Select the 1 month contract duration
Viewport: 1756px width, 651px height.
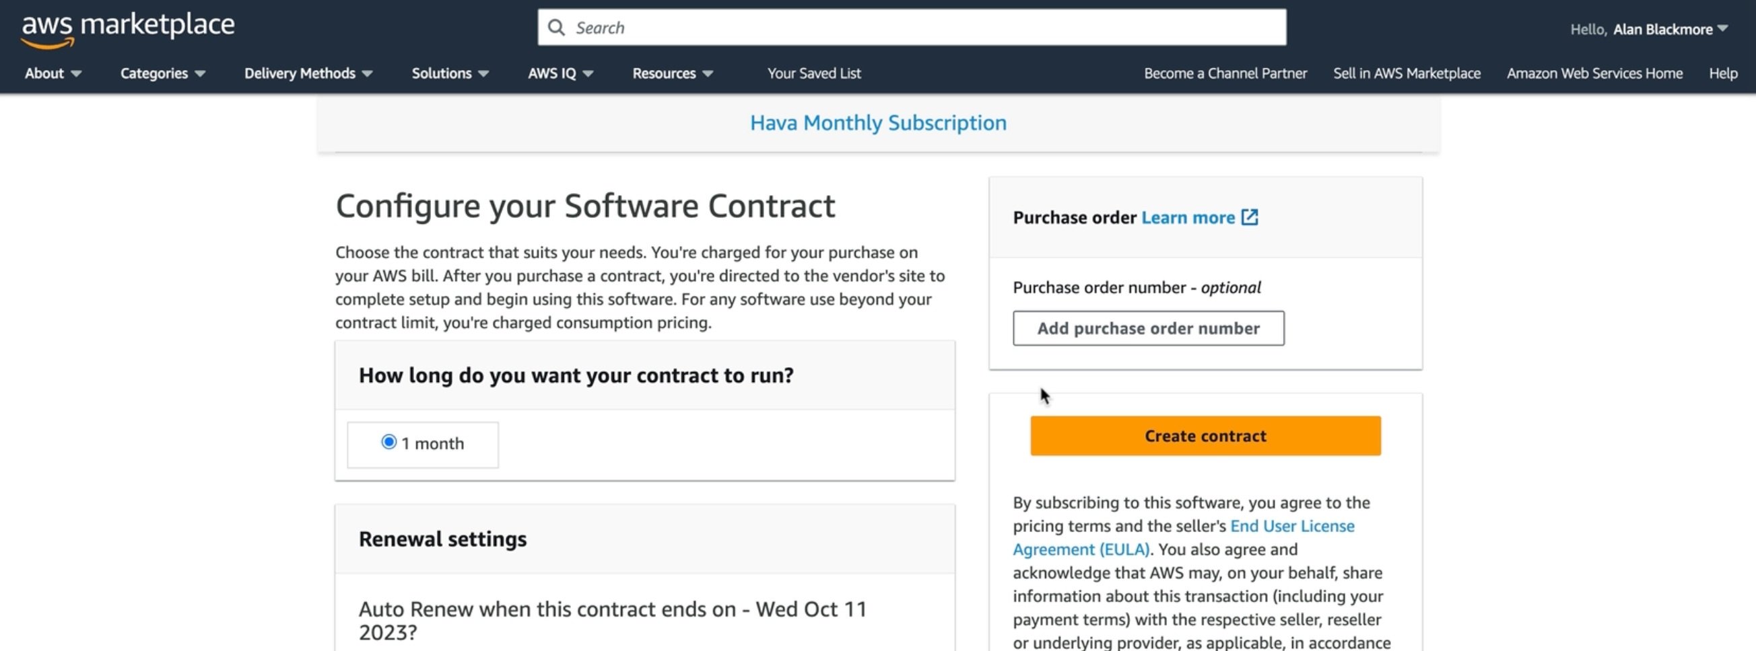(x=389, y=443)
